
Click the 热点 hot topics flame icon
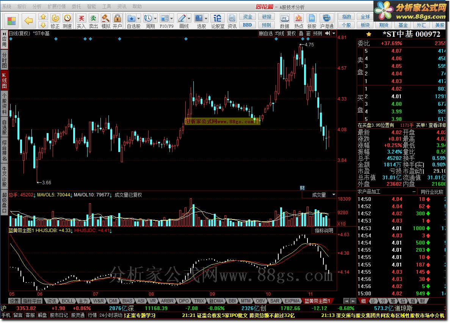(299, 19)
